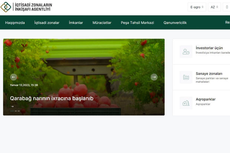Open the partially visible dropdown after AZ
The image size is (230, 153).
227,7
